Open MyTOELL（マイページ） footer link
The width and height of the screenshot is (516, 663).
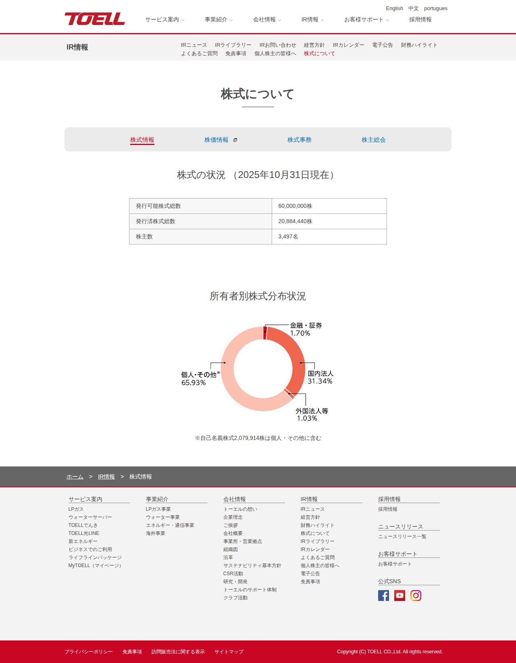(96, 566)
